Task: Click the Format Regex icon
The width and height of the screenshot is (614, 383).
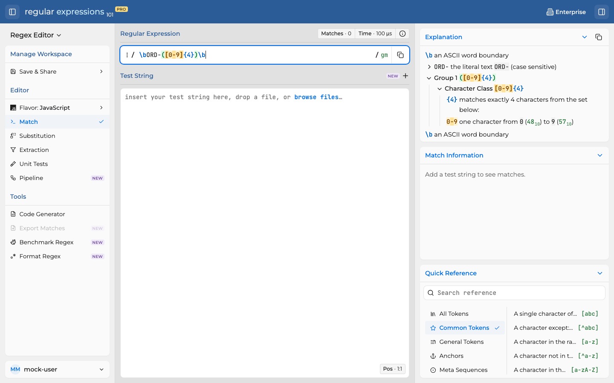Action: [x=13, y=256]
